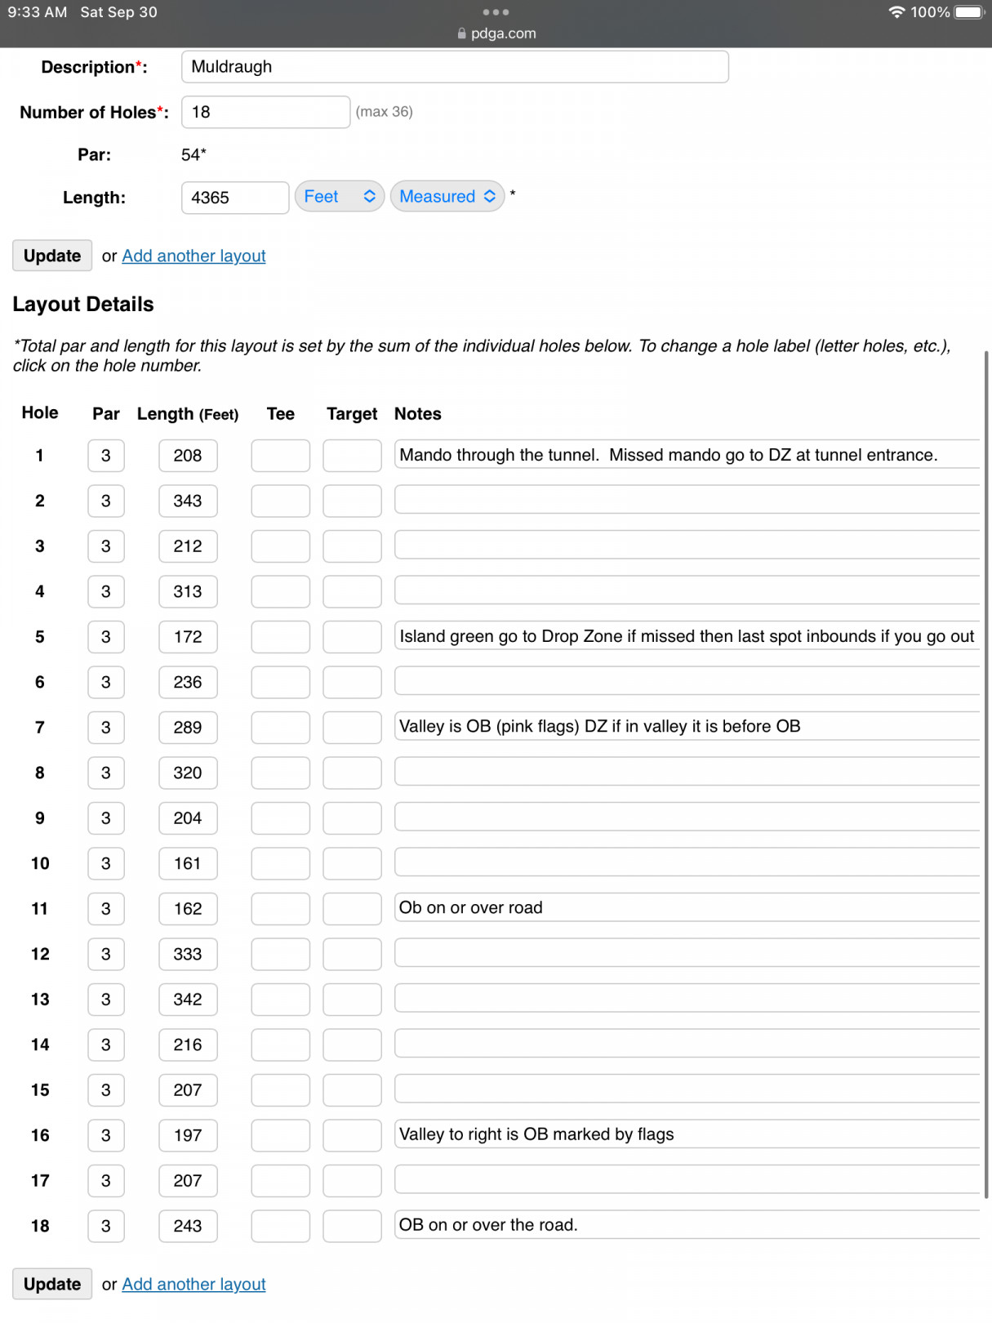Tap the three-dot multitasking icon at top
This screenshot has height=1323, width=992.
496,12
